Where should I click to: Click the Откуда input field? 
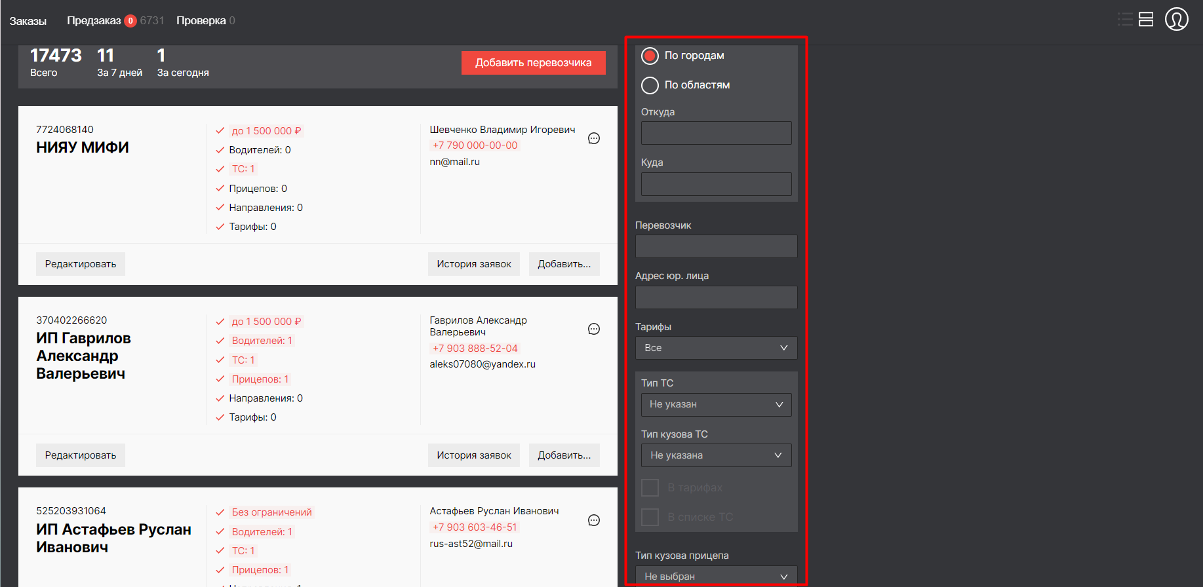(x=716, y=133)
